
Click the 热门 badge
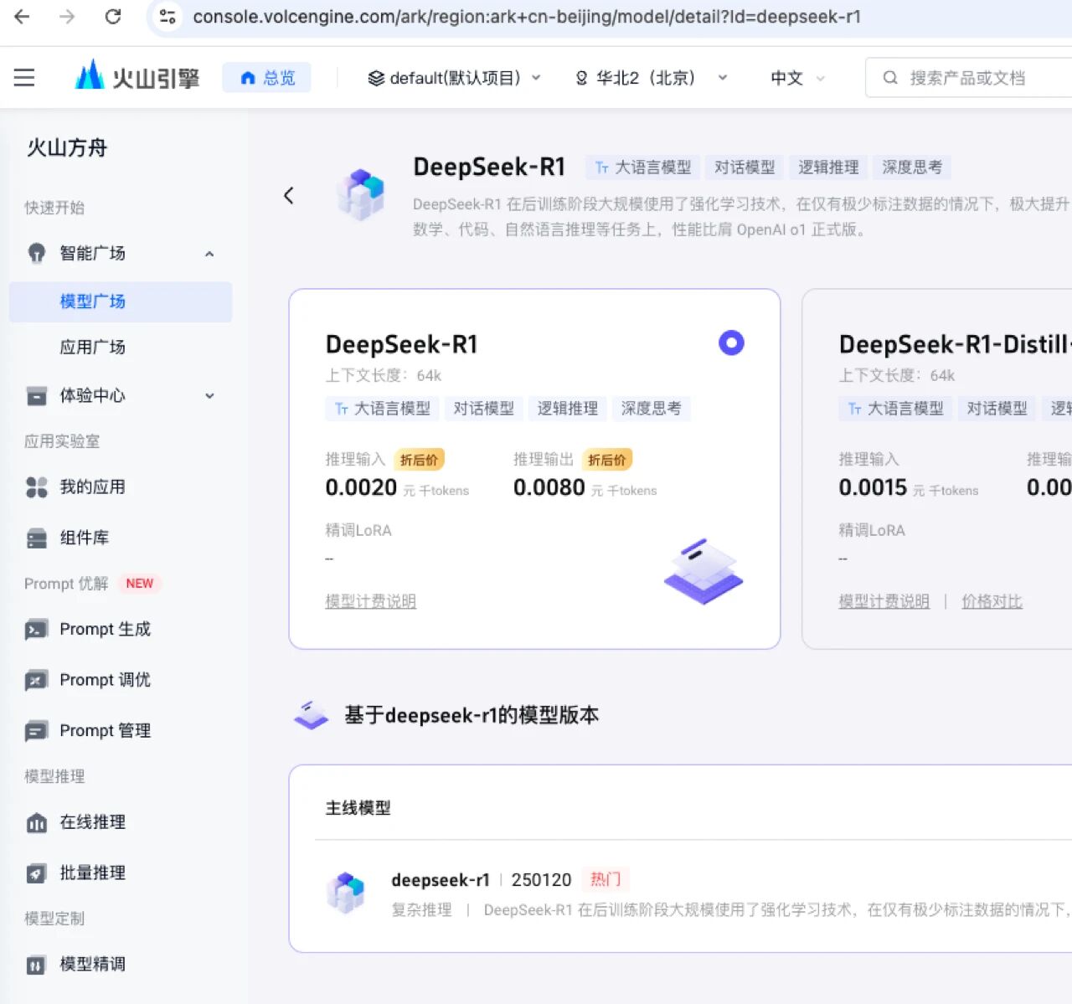point(606,879)
